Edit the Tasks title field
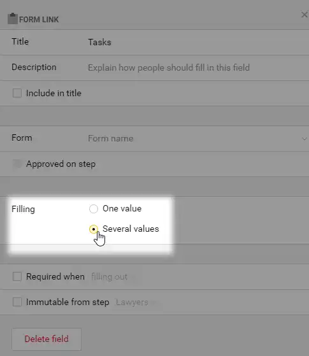309x356 pixels. [198, 42]
